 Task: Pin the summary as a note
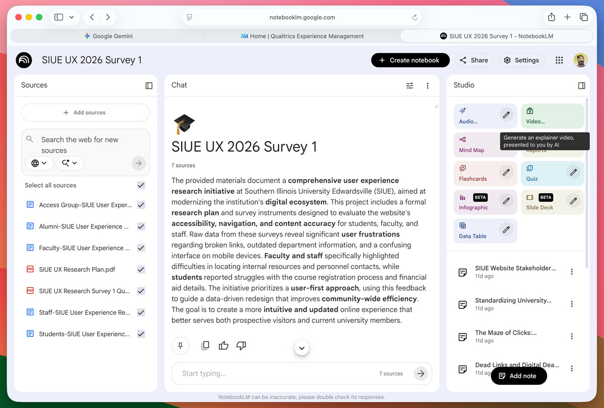tap(180, 346)
